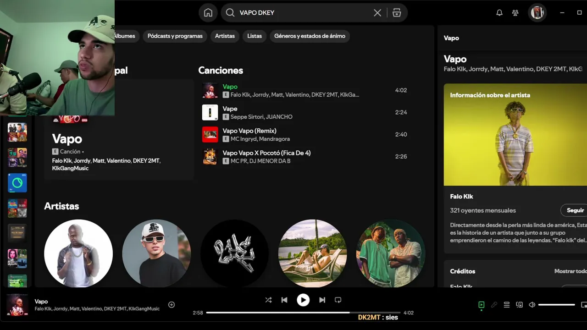587x330 pixels.
Task: Open artist with chrome graffiti logo
Action: click(234, 253)
